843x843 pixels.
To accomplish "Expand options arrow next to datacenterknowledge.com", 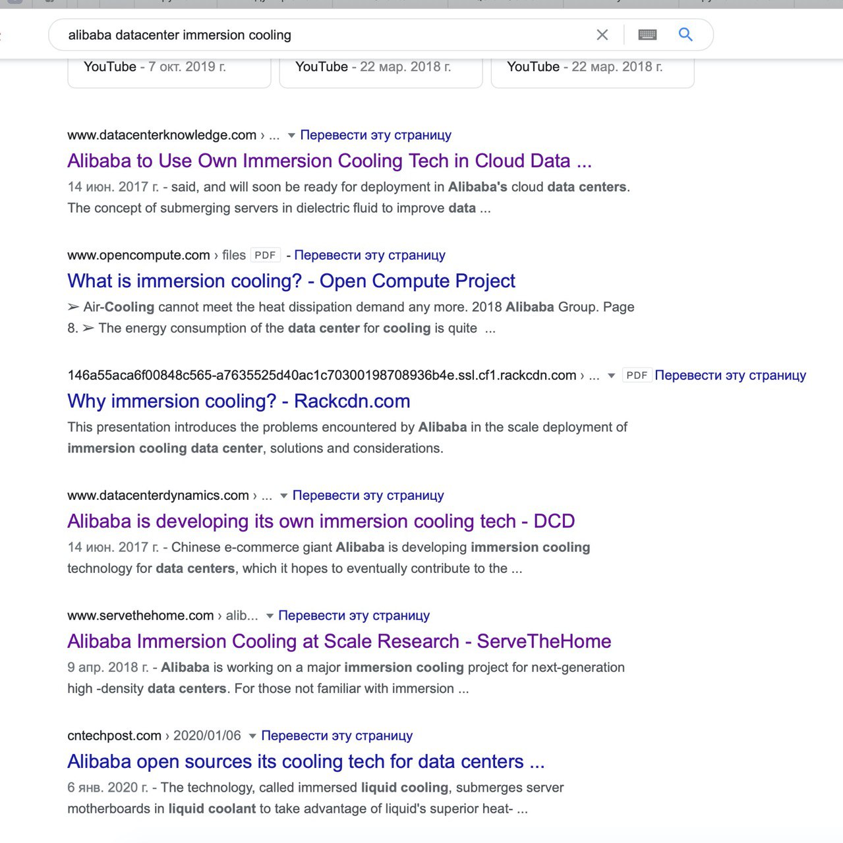I will point(291,136).
